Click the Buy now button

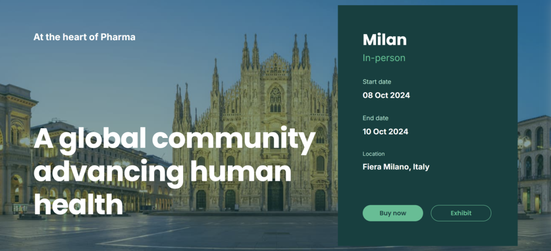pyautogui.click(x=392, y=213)
